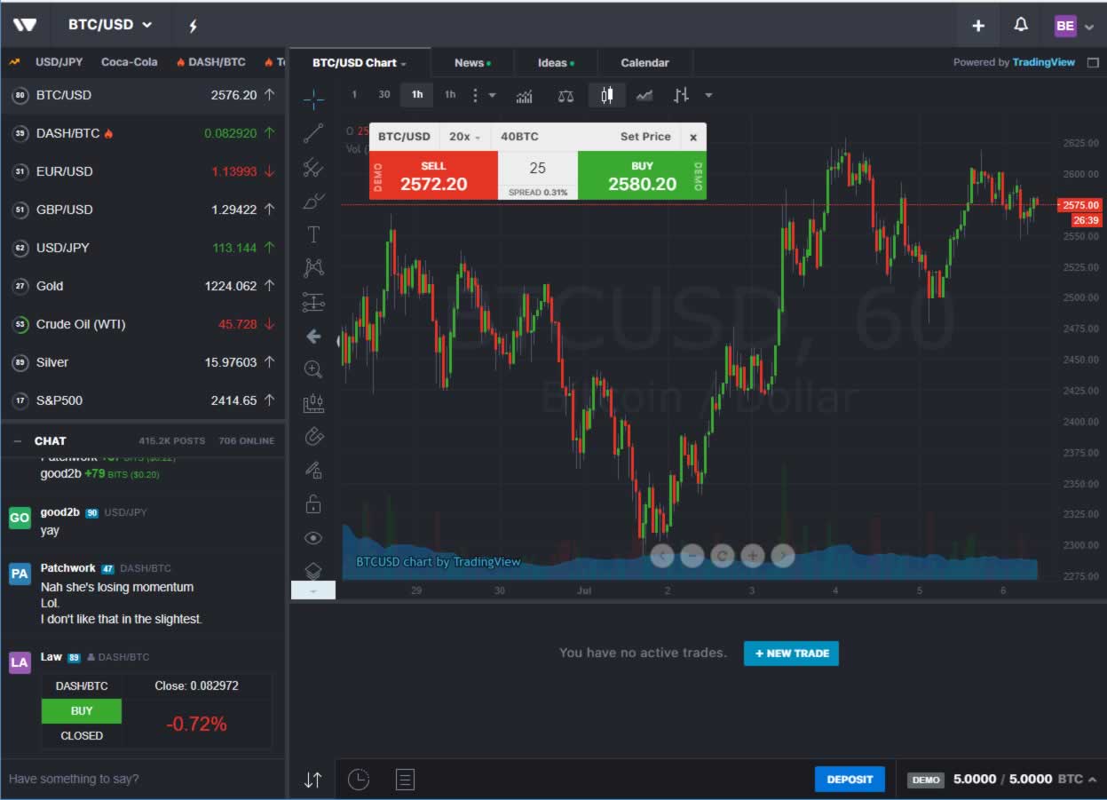Image resolution: width=1107 pixels, height=800 pixels.
Task: Select the crosshair cursor tool
Action: tap(313, 98)
